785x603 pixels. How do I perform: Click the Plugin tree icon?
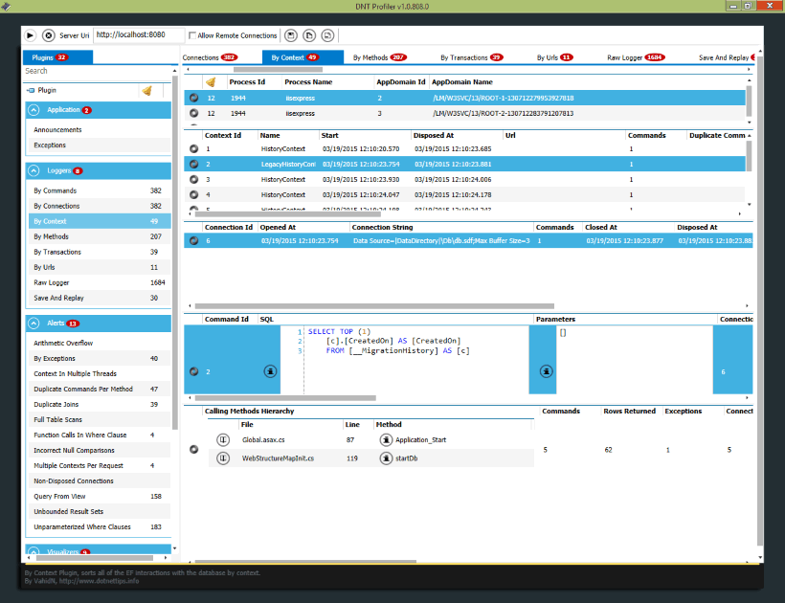(31, 91)
